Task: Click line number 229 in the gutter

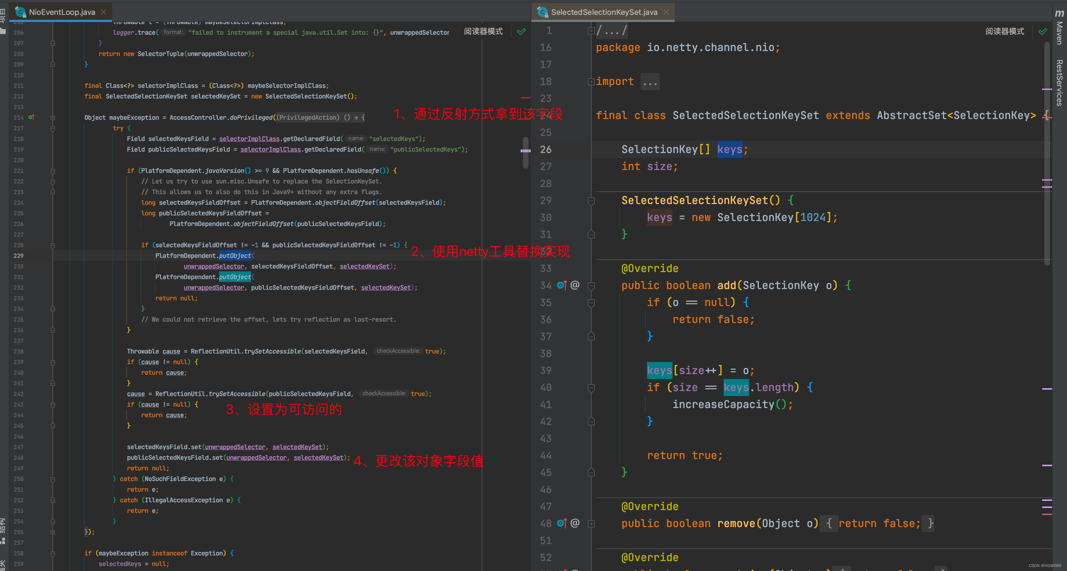Action: tap(18, 256)
